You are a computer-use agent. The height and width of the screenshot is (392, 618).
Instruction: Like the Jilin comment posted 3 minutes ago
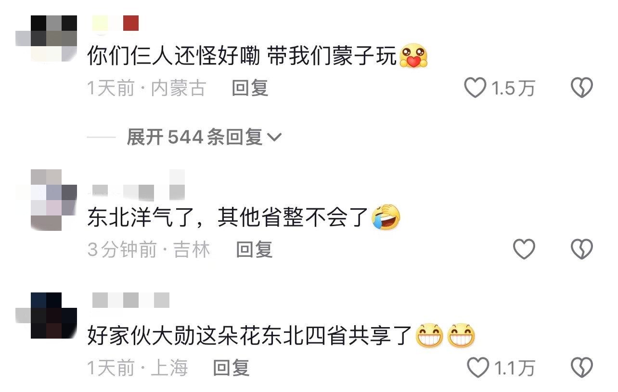point(524,249)
